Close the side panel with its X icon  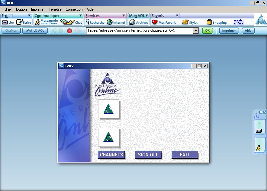click(264, 112)
